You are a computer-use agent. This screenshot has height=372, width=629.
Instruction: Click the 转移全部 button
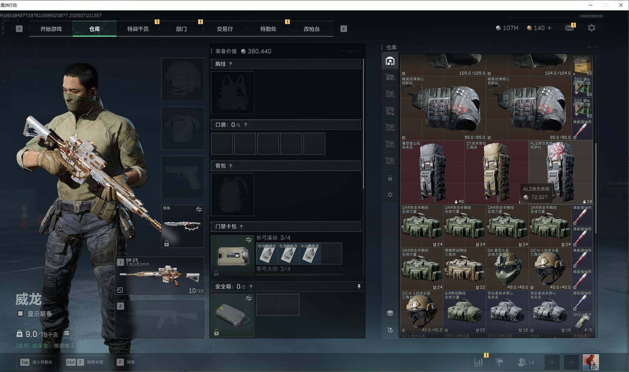click(x=85, y=362)
